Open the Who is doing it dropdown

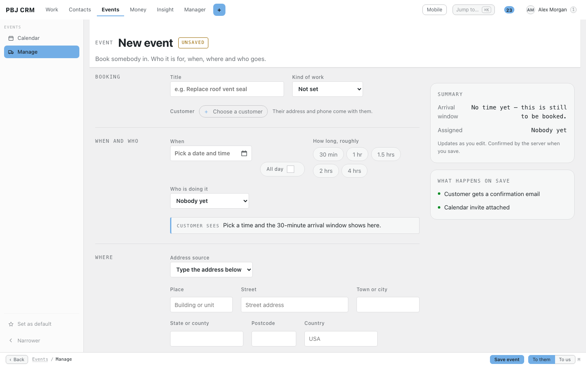pos(210,201)
